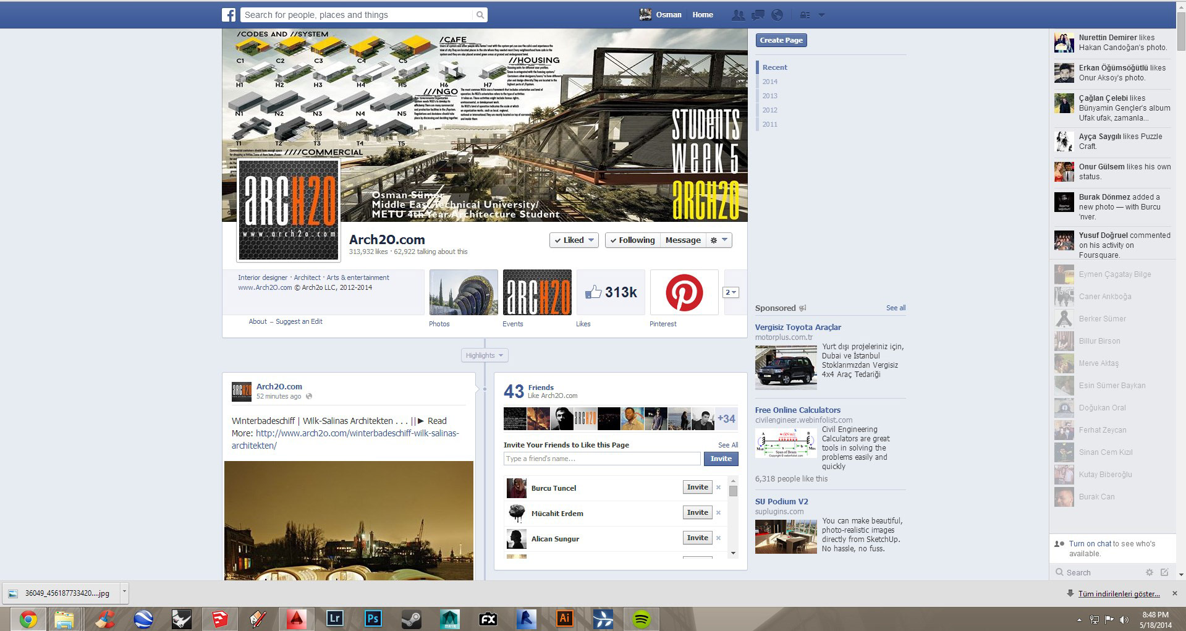Launch Illustrator from the taskbar
The height and width of the screenshot is (631, 1186).
pos(564,619)
